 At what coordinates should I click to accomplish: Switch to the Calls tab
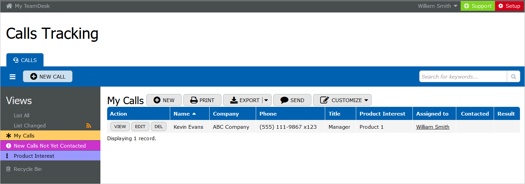pyautogui.click(x=25, y=60)
